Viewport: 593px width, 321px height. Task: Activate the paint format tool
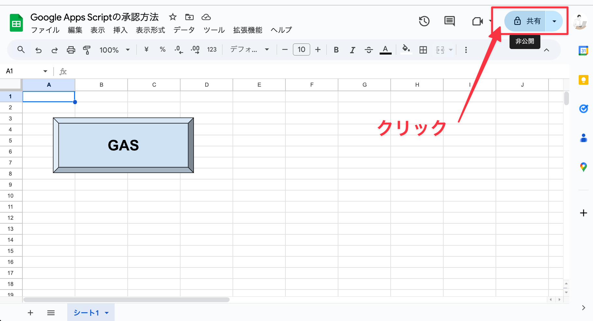(x=87, y=50)
